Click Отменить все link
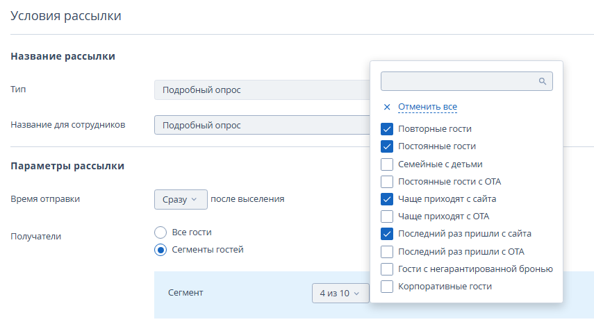 (427, 107)
